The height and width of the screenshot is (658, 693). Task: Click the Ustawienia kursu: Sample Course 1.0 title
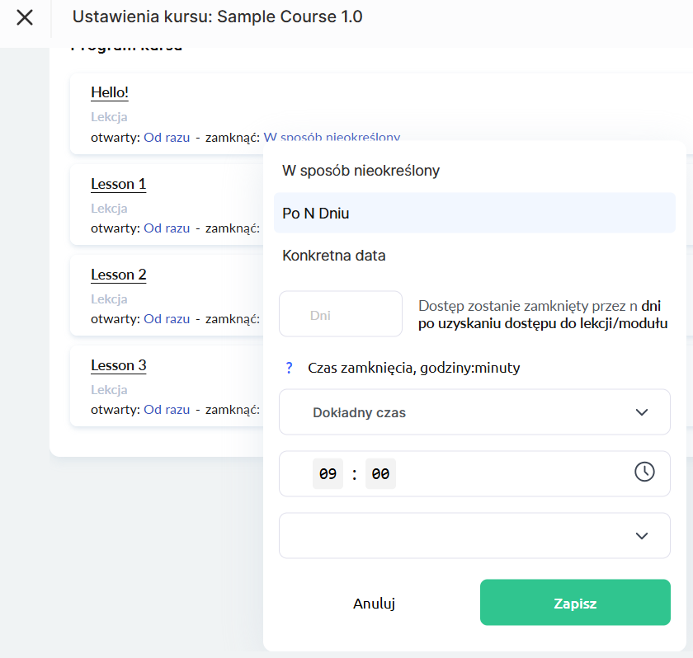pos(218,16)
